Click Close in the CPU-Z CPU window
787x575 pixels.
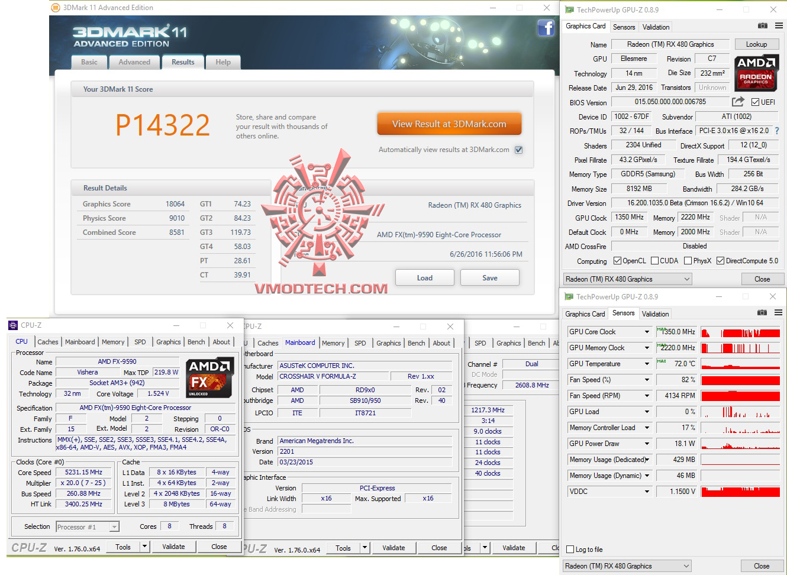click(219, 547)
